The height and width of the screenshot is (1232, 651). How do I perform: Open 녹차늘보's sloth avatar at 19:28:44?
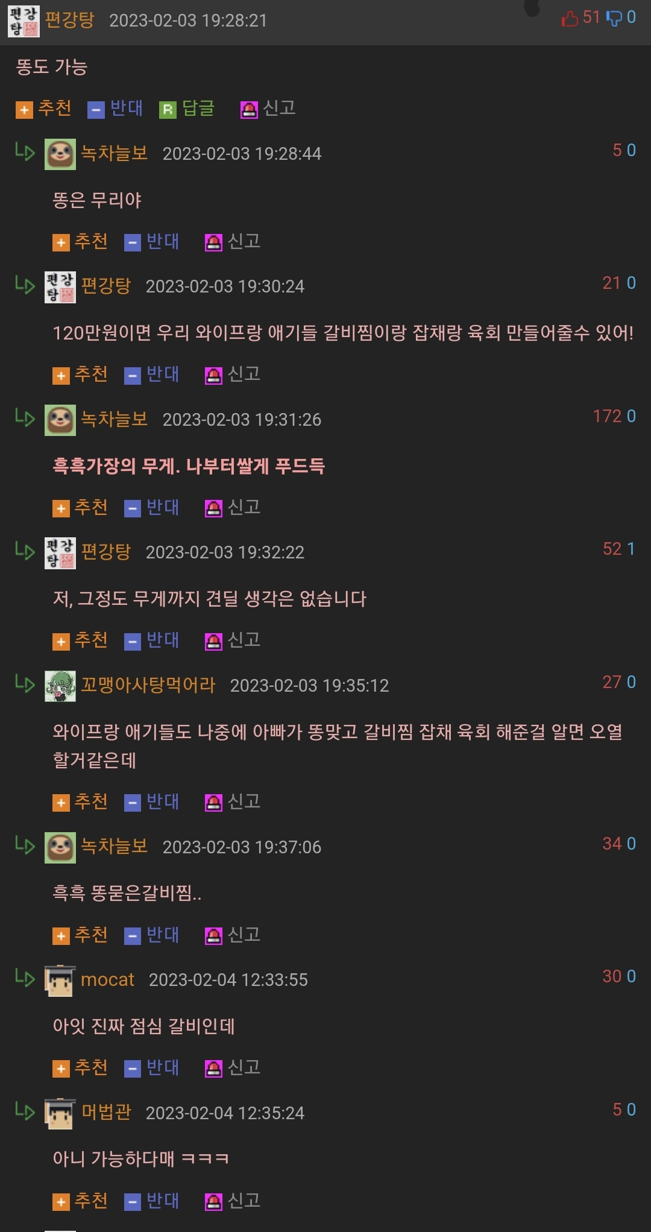pos(60,154)
